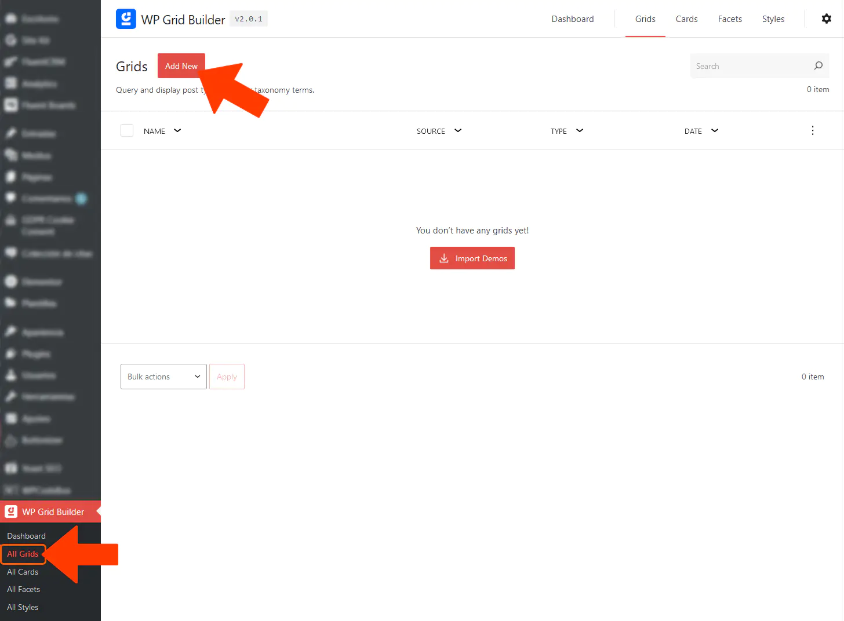The image size is (844, 621).
Task: Click the download icon on Import Demos
Action: 444,258
